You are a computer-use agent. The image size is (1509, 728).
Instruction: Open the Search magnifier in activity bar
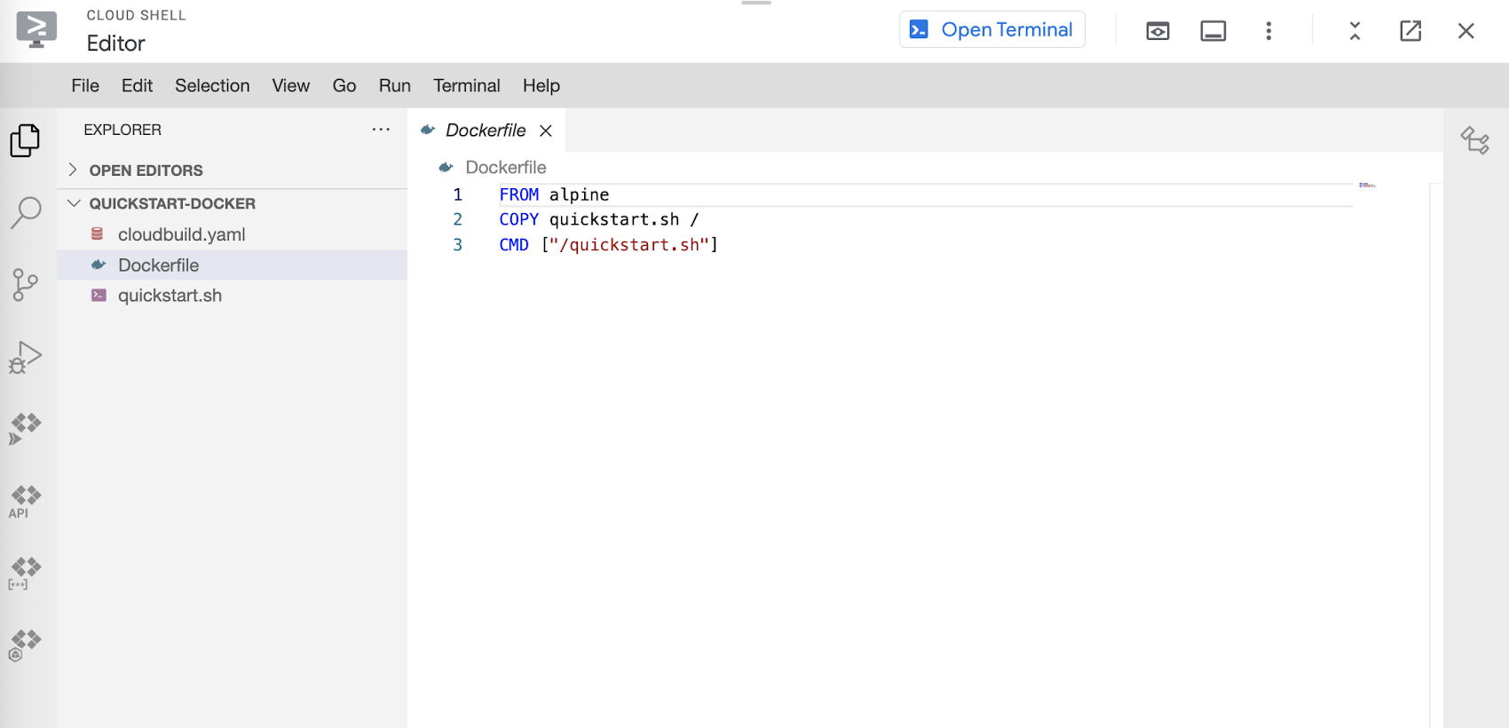click(x=26, y=213)
